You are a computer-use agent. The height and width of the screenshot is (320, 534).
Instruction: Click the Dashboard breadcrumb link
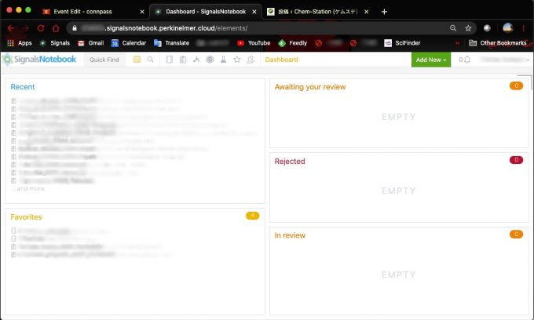click(281, 60)
